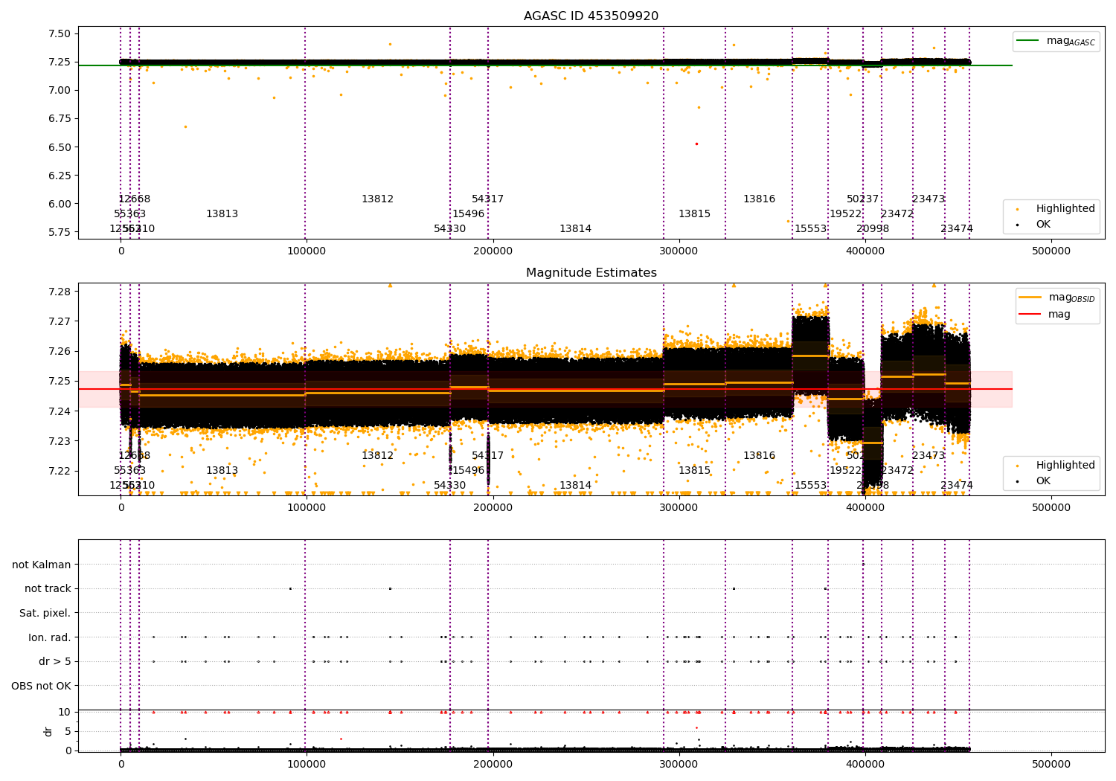
Task: Click the 6.50 y-axis tick label
Action: tap(59, 147)
